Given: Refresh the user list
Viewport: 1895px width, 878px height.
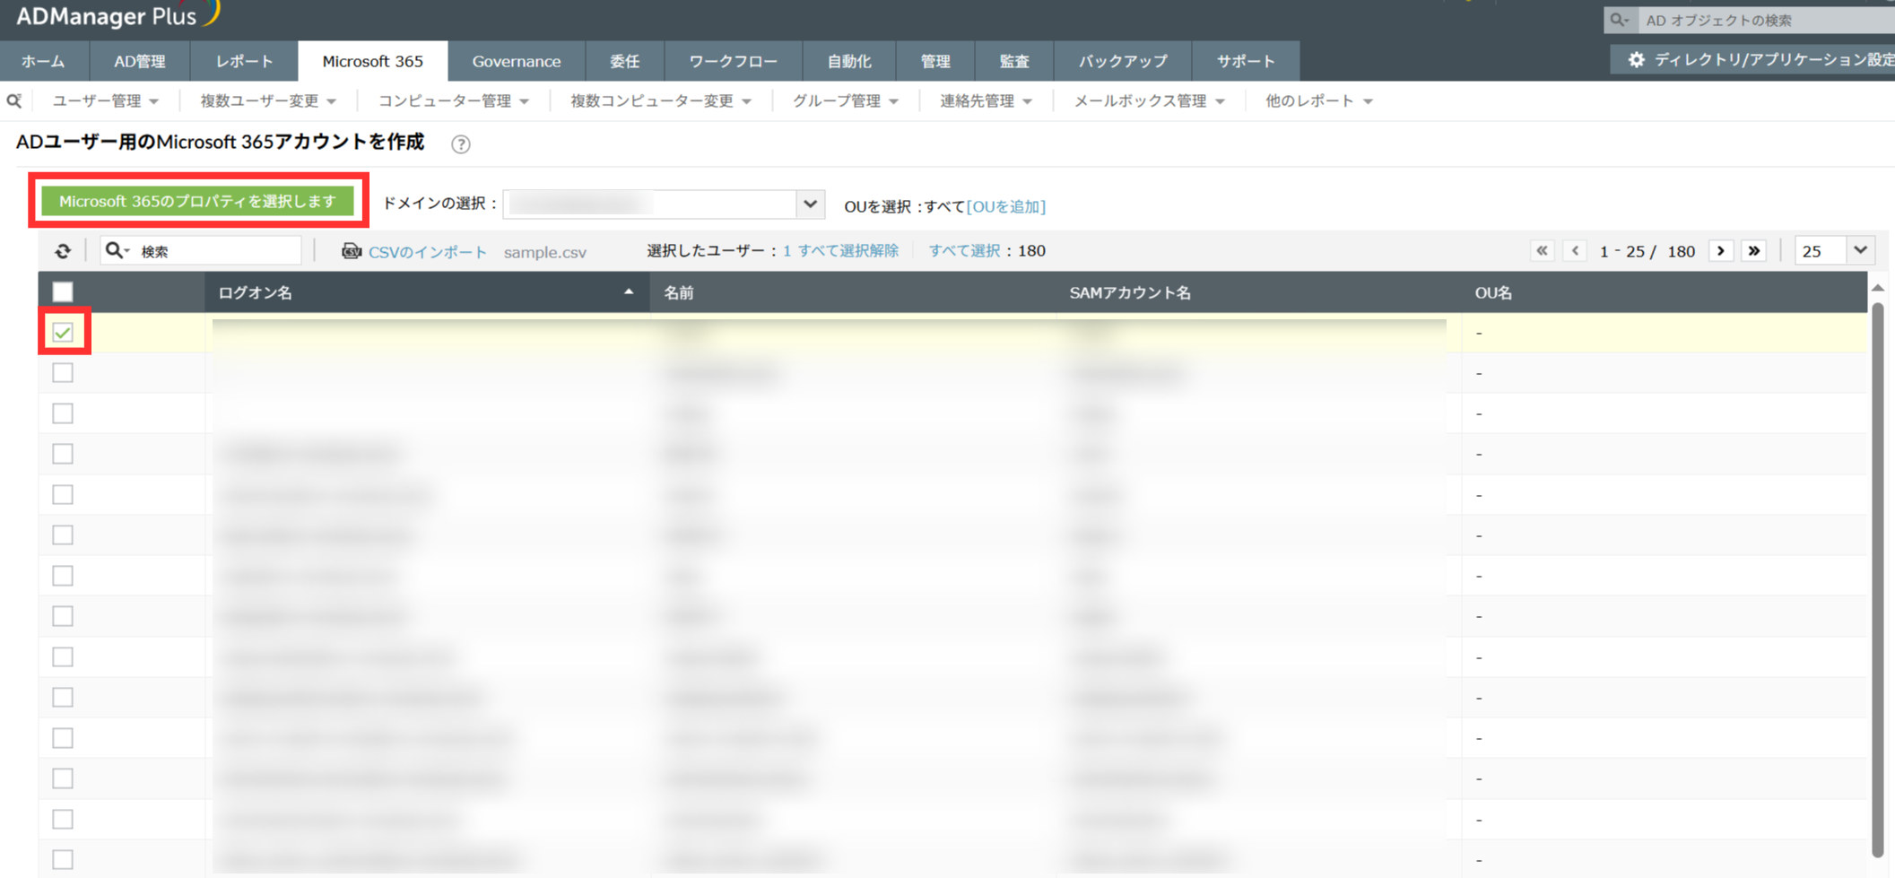Looking at the screenshot, I should point(63,251).
